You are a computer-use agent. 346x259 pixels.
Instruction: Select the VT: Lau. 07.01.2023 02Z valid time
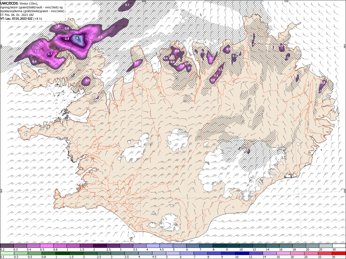click(16, 19)
